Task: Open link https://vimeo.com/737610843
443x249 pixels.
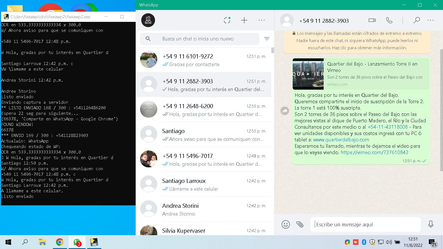Action: coord(374,152)
